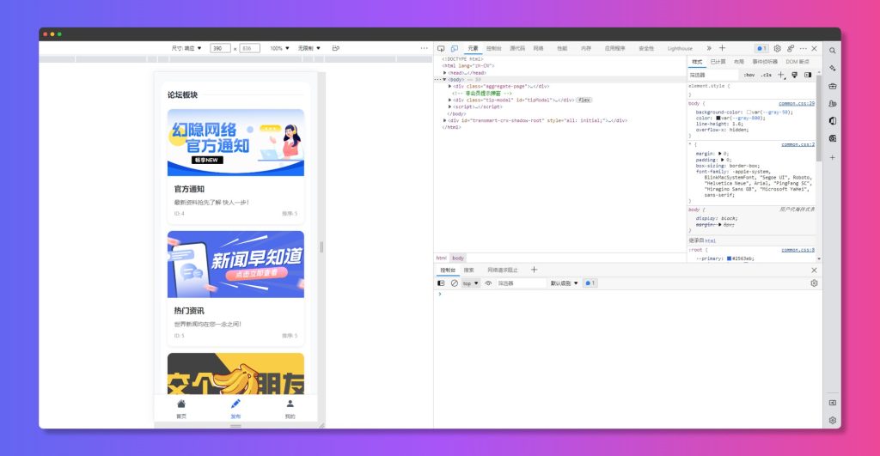Expand the head element node

[x=445, y=73]
